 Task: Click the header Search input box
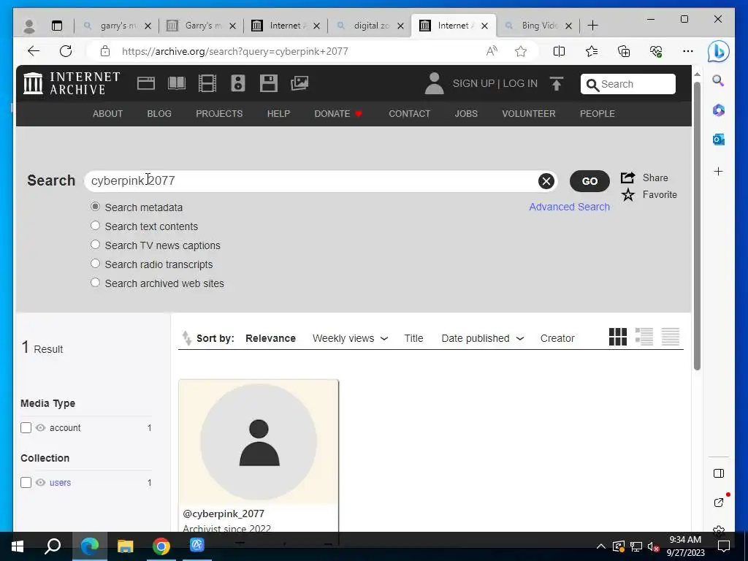pos(627,84)
